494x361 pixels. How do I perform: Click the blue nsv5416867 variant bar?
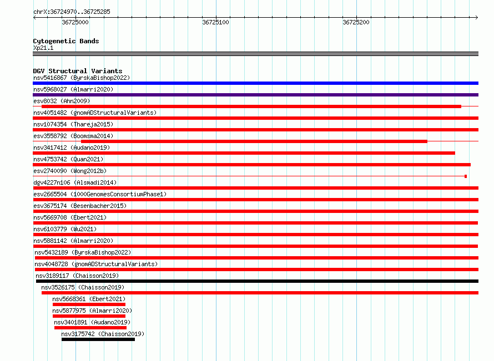(x=255, y=83)
